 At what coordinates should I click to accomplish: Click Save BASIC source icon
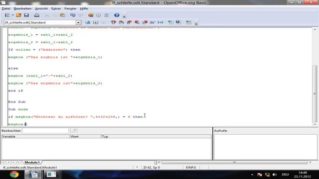[x=178, y=22]
